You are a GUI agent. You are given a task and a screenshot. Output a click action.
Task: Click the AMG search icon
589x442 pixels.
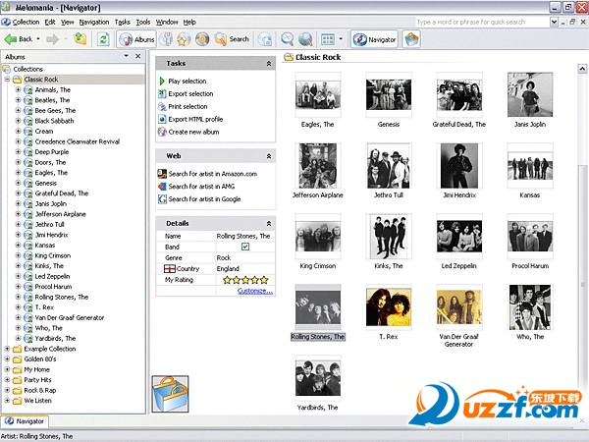[162, 187]
